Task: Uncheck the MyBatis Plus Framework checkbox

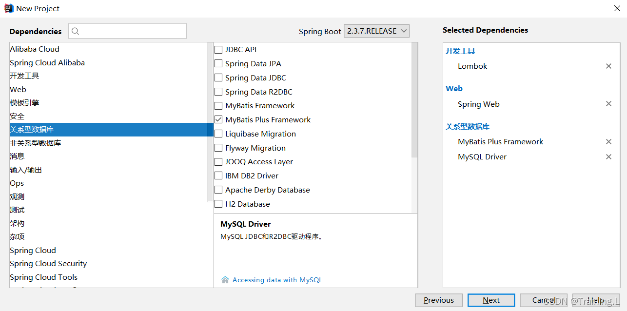Action: pos(218,120)
